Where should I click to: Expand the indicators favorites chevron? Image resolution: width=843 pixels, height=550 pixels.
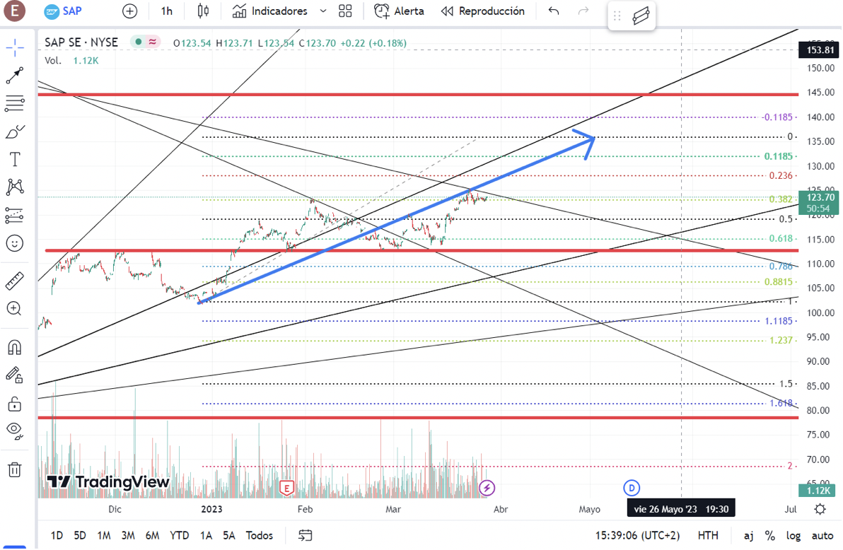(323, 11)
